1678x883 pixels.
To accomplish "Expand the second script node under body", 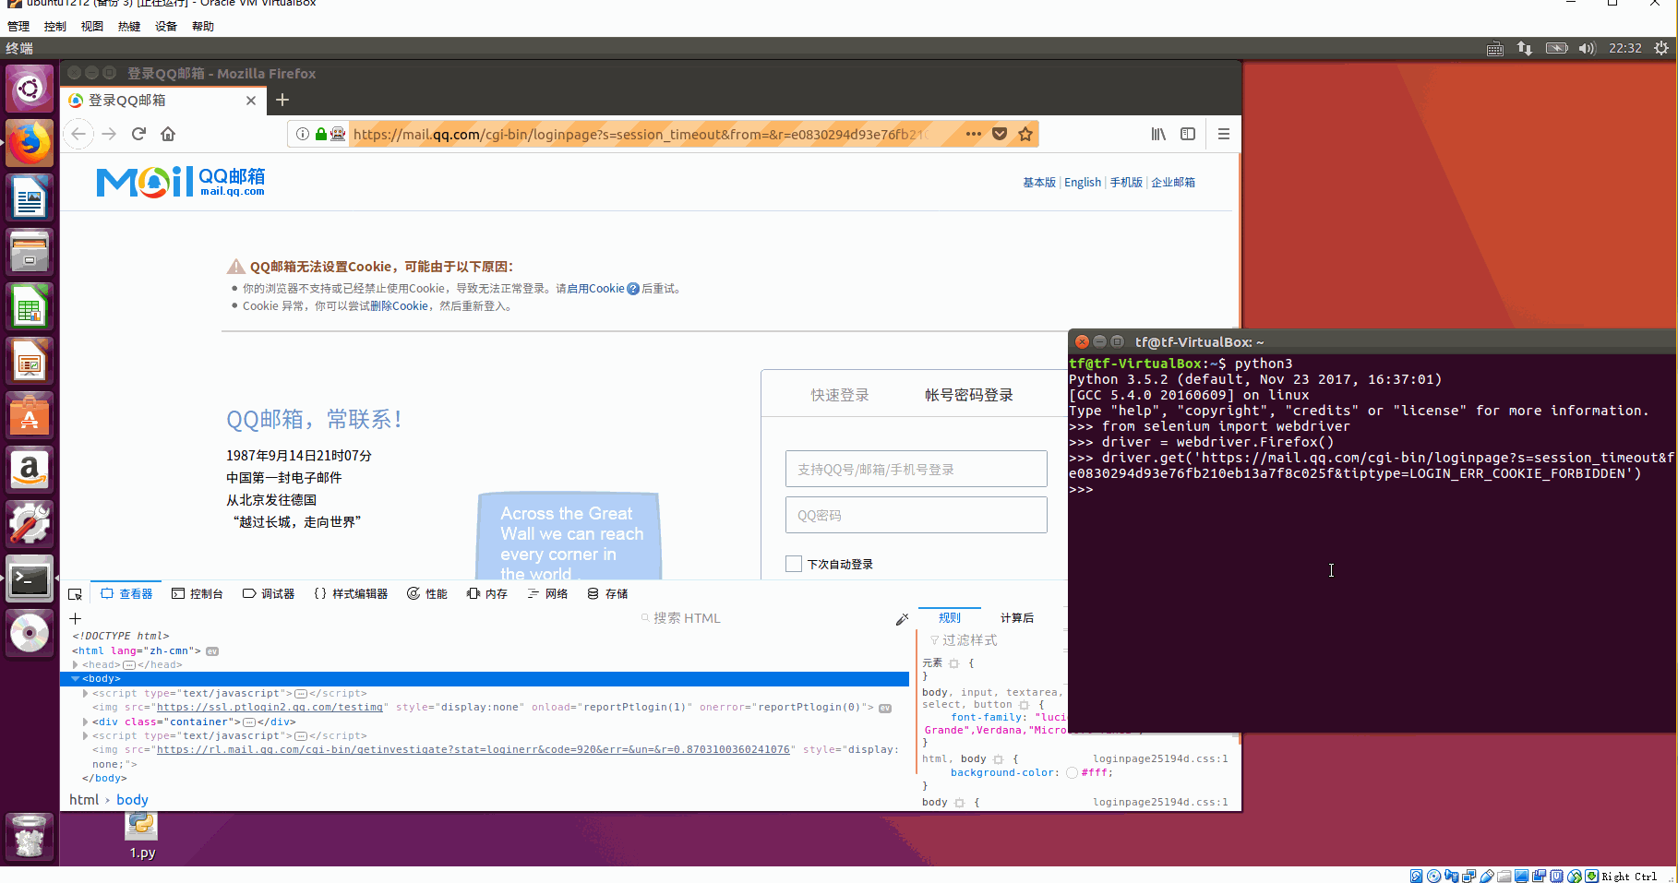I will [x=86, y=735].
